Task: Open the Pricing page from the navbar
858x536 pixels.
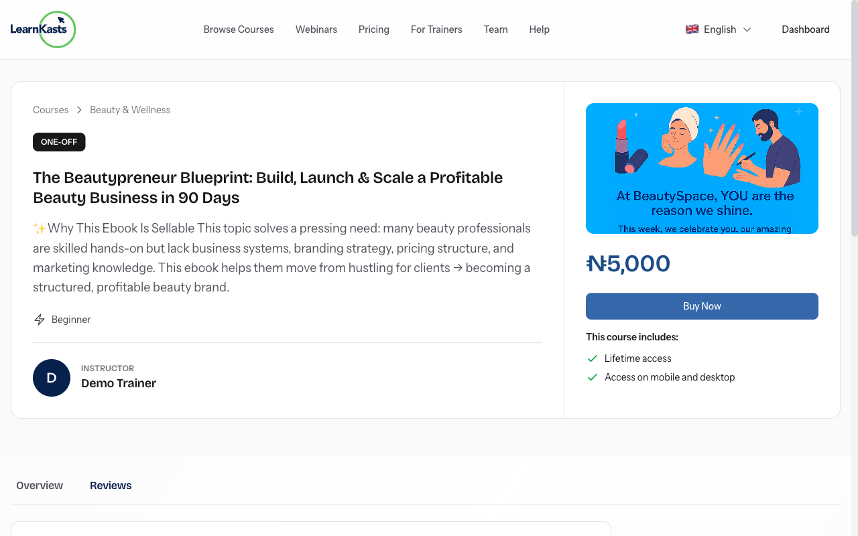Action: pos(373,29)
